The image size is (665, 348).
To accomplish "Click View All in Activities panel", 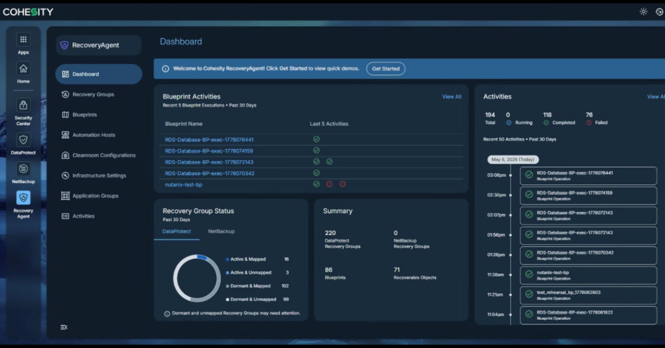I will [x=656, y=96].
